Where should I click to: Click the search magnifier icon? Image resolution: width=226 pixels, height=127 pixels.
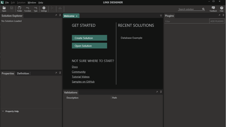coord(203,9)
